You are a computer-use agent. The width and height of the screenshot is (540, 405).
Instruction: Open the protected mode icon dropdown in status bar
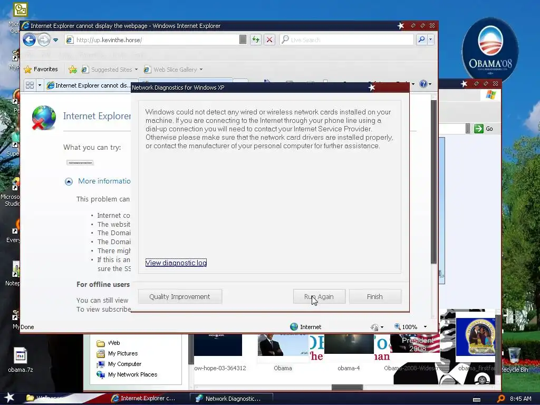(382, 327)
